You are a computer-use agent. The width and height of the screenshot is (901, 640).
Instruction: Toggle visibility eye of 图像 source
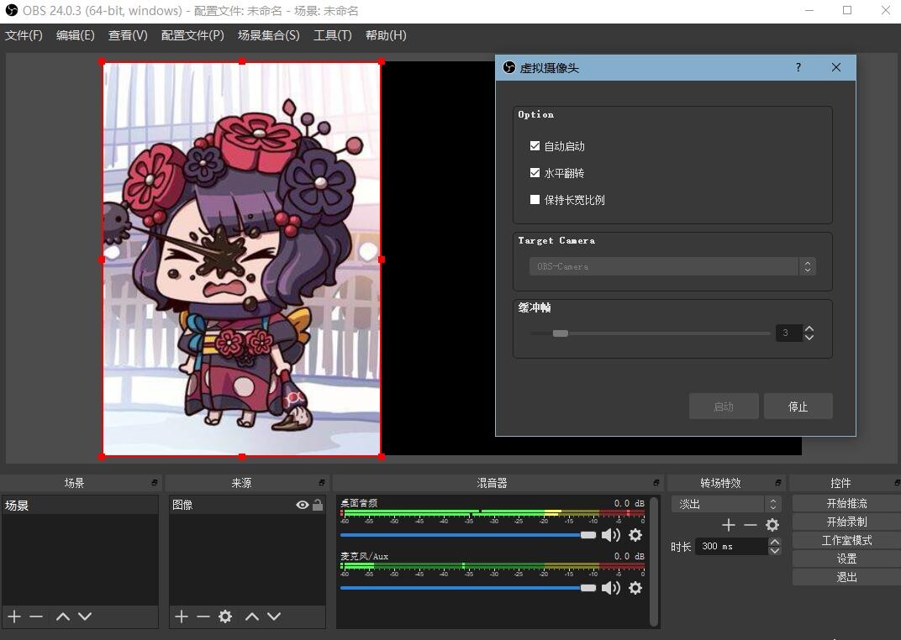click(302, 505)
